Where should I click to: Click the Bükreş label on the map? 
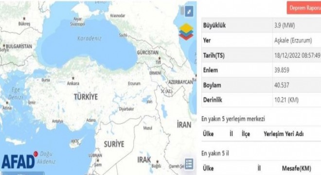[24, 24]
